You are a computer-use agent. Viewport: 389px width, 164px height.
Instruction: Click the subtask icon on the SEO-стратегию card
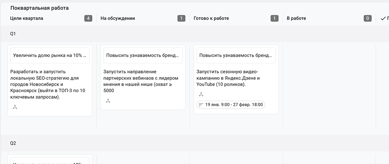click(x=15, y=107)
